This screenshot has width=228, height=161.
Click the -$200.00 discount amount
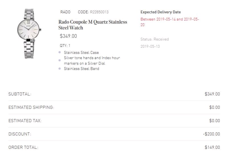pyautogui.click(x=211, y=134)
